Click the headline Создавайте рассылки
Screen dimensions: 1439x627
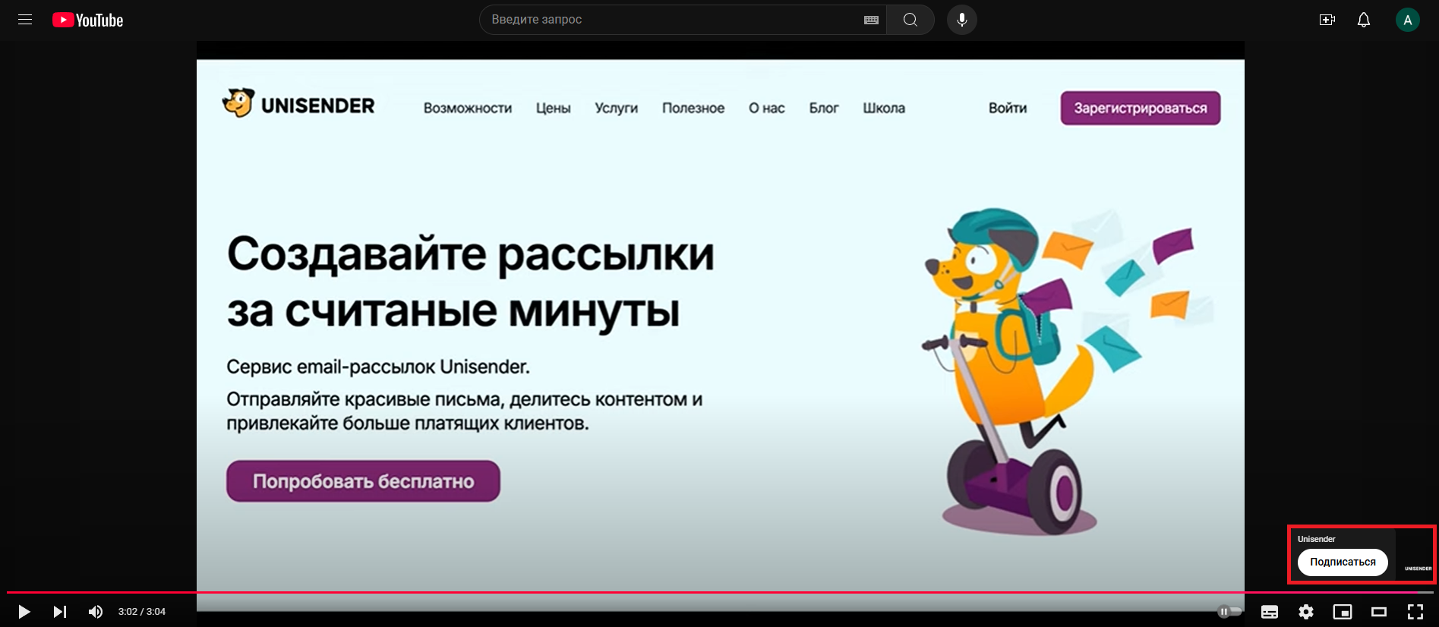471,254
